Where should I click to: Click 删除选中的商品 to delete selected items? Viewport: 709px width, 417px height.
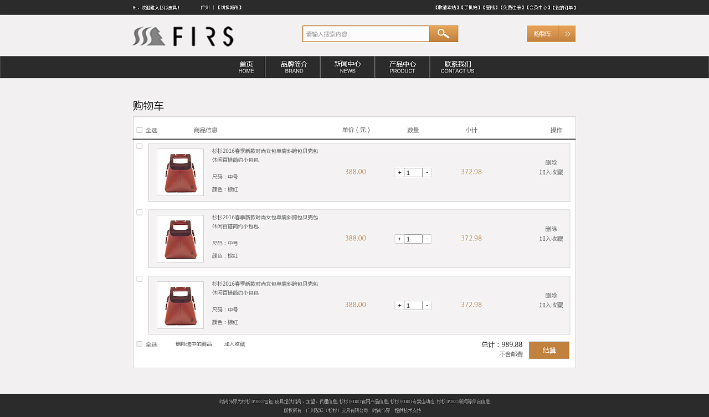click(195, 344)
